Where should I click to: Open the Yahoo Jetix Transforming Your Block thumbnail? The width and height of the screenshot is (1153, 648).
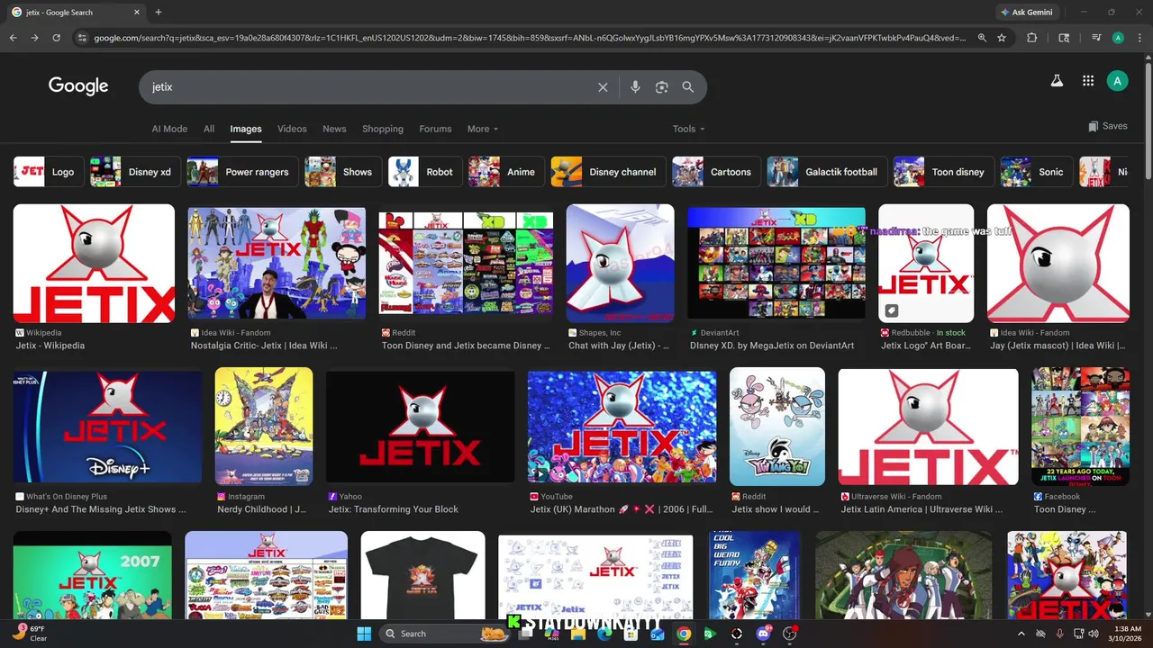pos(420,427)
